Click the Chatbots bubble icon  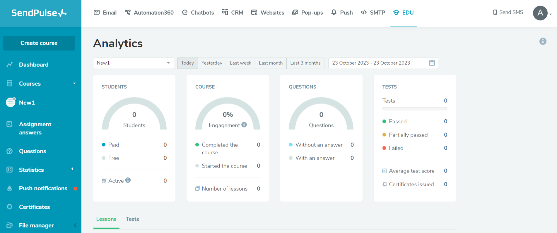point(185,12)
